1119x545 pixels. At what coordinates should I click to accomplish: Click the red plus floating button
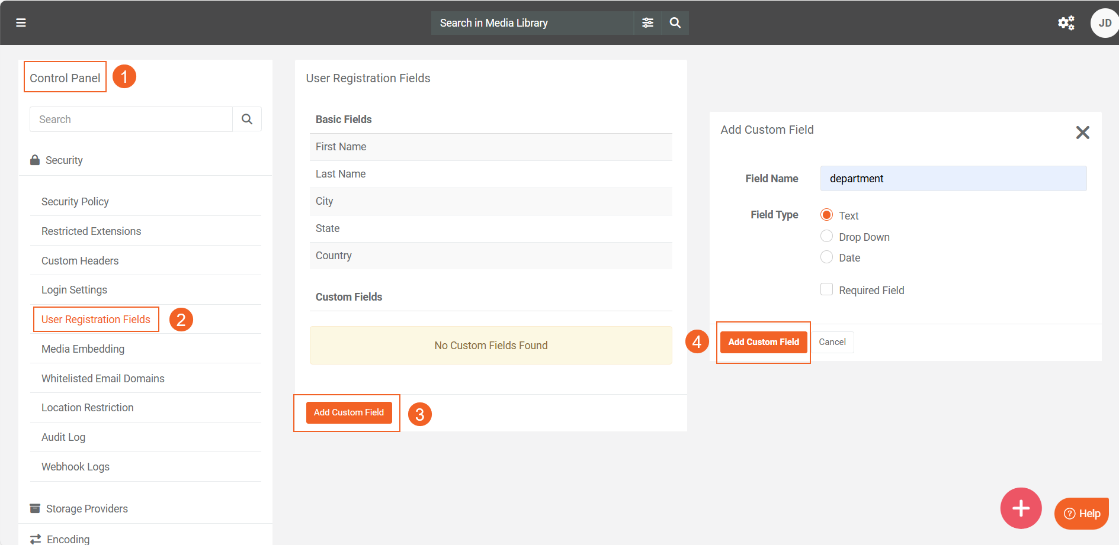pyautogui.click(x=1021, y=508)
